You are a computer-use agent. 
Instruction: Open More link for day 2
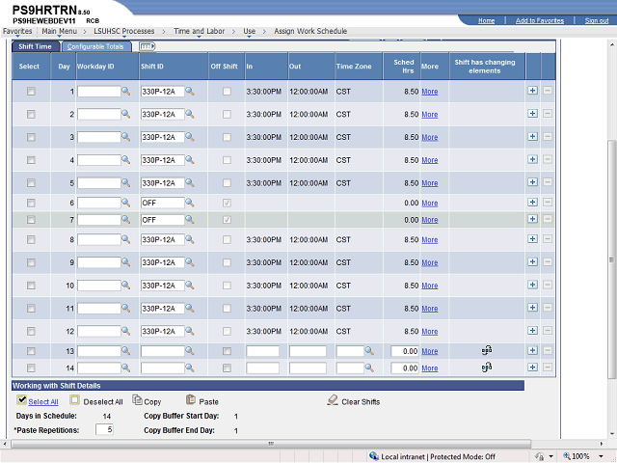pos(430,115)
